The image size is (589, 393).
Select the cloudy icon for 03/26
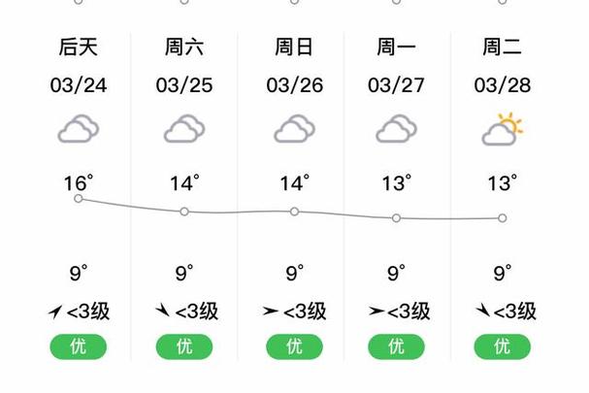click(x=295, y=129)
